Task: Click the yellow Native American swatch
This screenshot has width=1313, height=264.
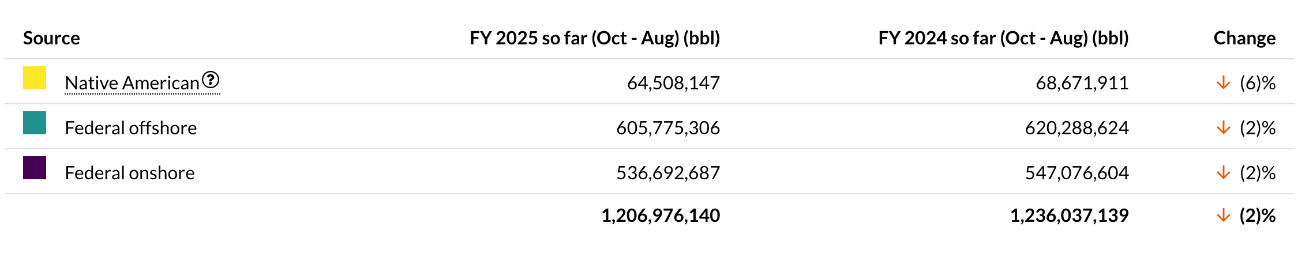Action: click(35, 78)
